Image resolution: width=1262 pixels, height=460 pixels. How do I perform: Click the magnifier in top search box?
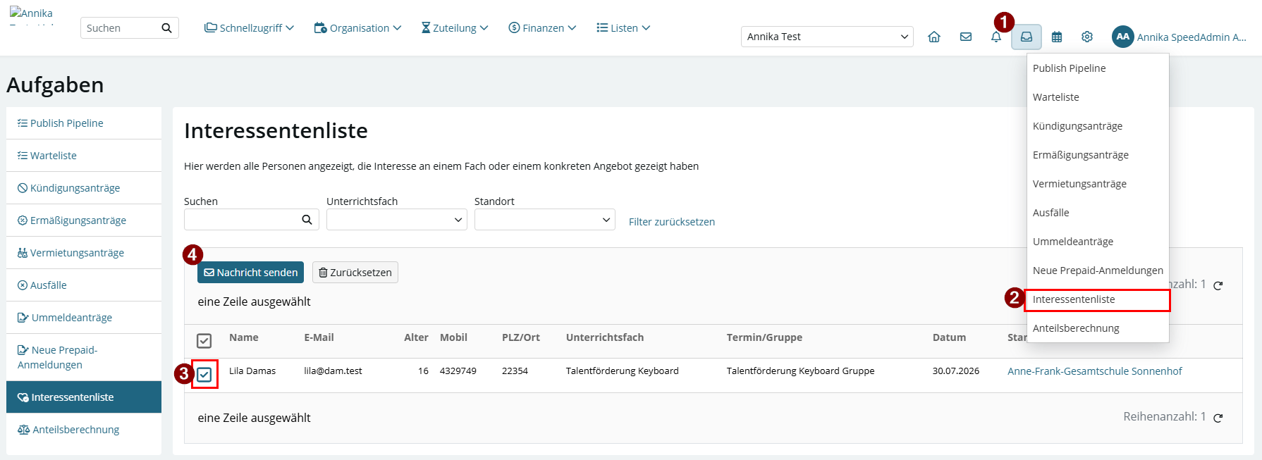(166, 28)
